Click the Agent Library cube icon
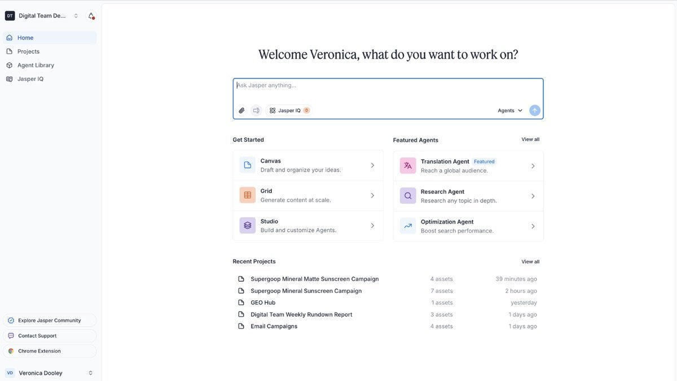 pos(10,65)
